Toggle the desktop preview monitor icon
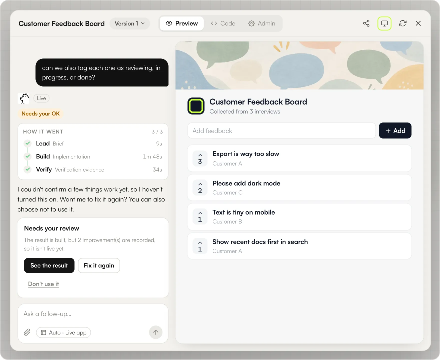Image resolution: width=440 pixels, height=360 pixels. pos(384,23)
